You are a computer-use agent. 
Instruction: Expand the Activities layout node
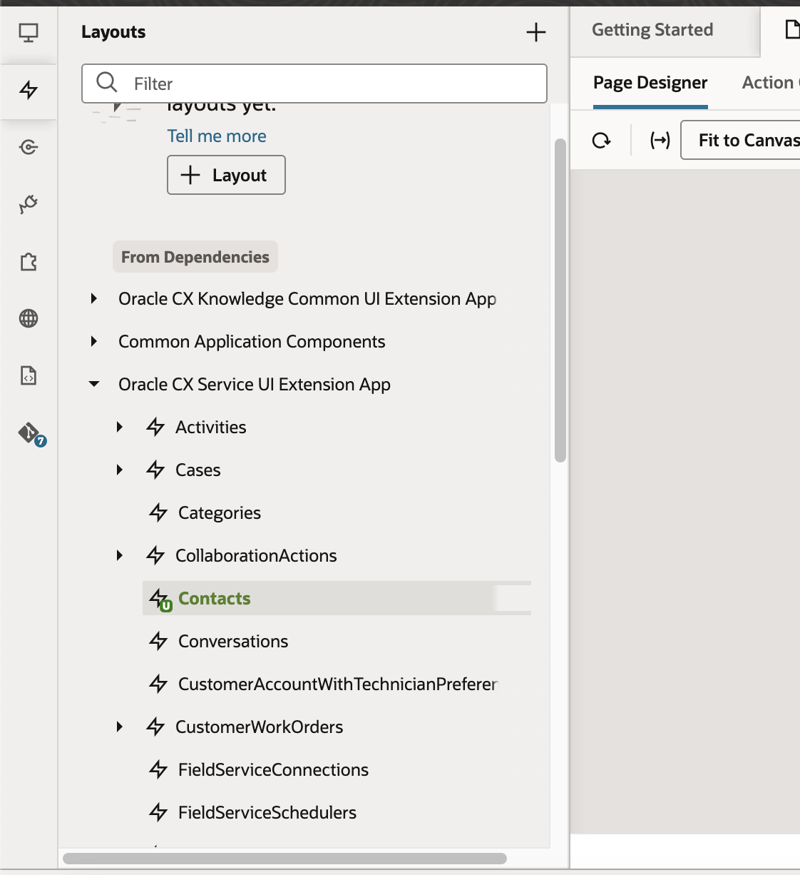click(x=120, y=427)
